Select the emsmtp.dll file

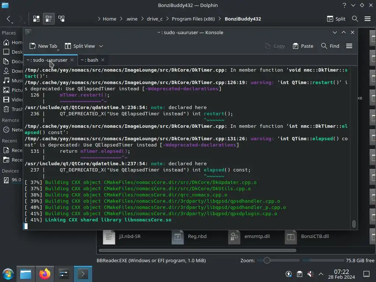click(x=249, y=237)
